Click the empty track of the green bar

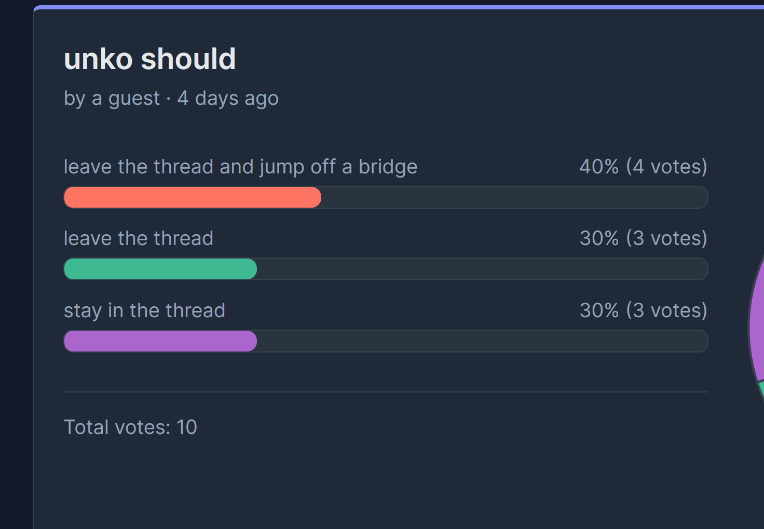[482, 269]
